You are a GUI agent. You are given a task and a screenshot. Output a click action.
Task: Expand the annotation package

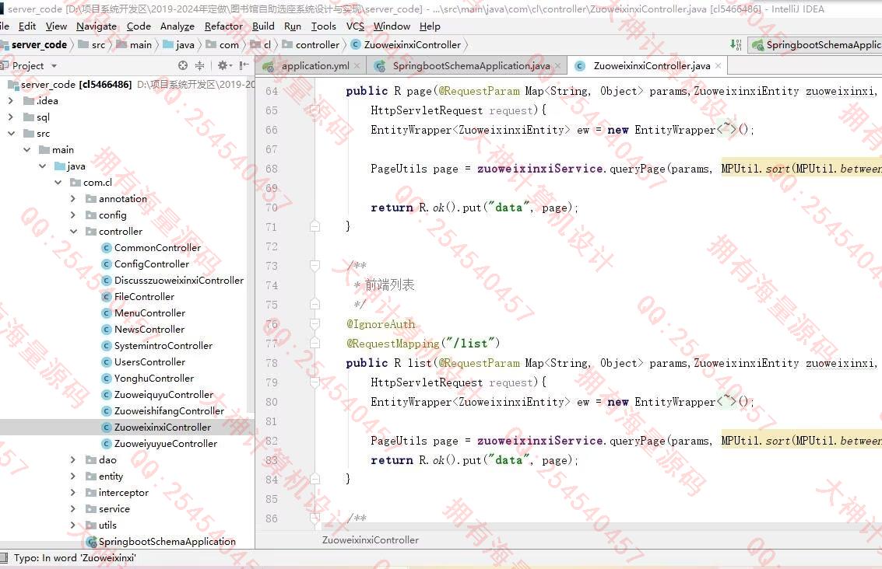(x=73, y=199)
